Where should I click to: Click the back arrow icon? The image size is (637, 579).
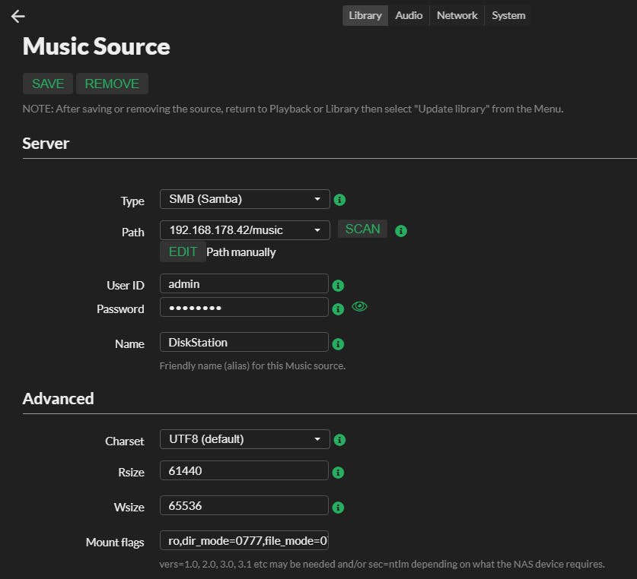click(x=18, y=16)
